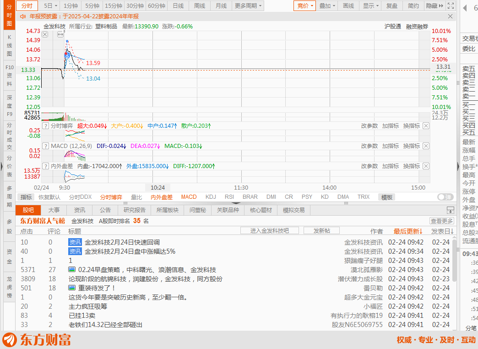Viewport: 478px width, 349px height.
Task: Open 龙虎榜 in left sidebar
Action: 10,287
